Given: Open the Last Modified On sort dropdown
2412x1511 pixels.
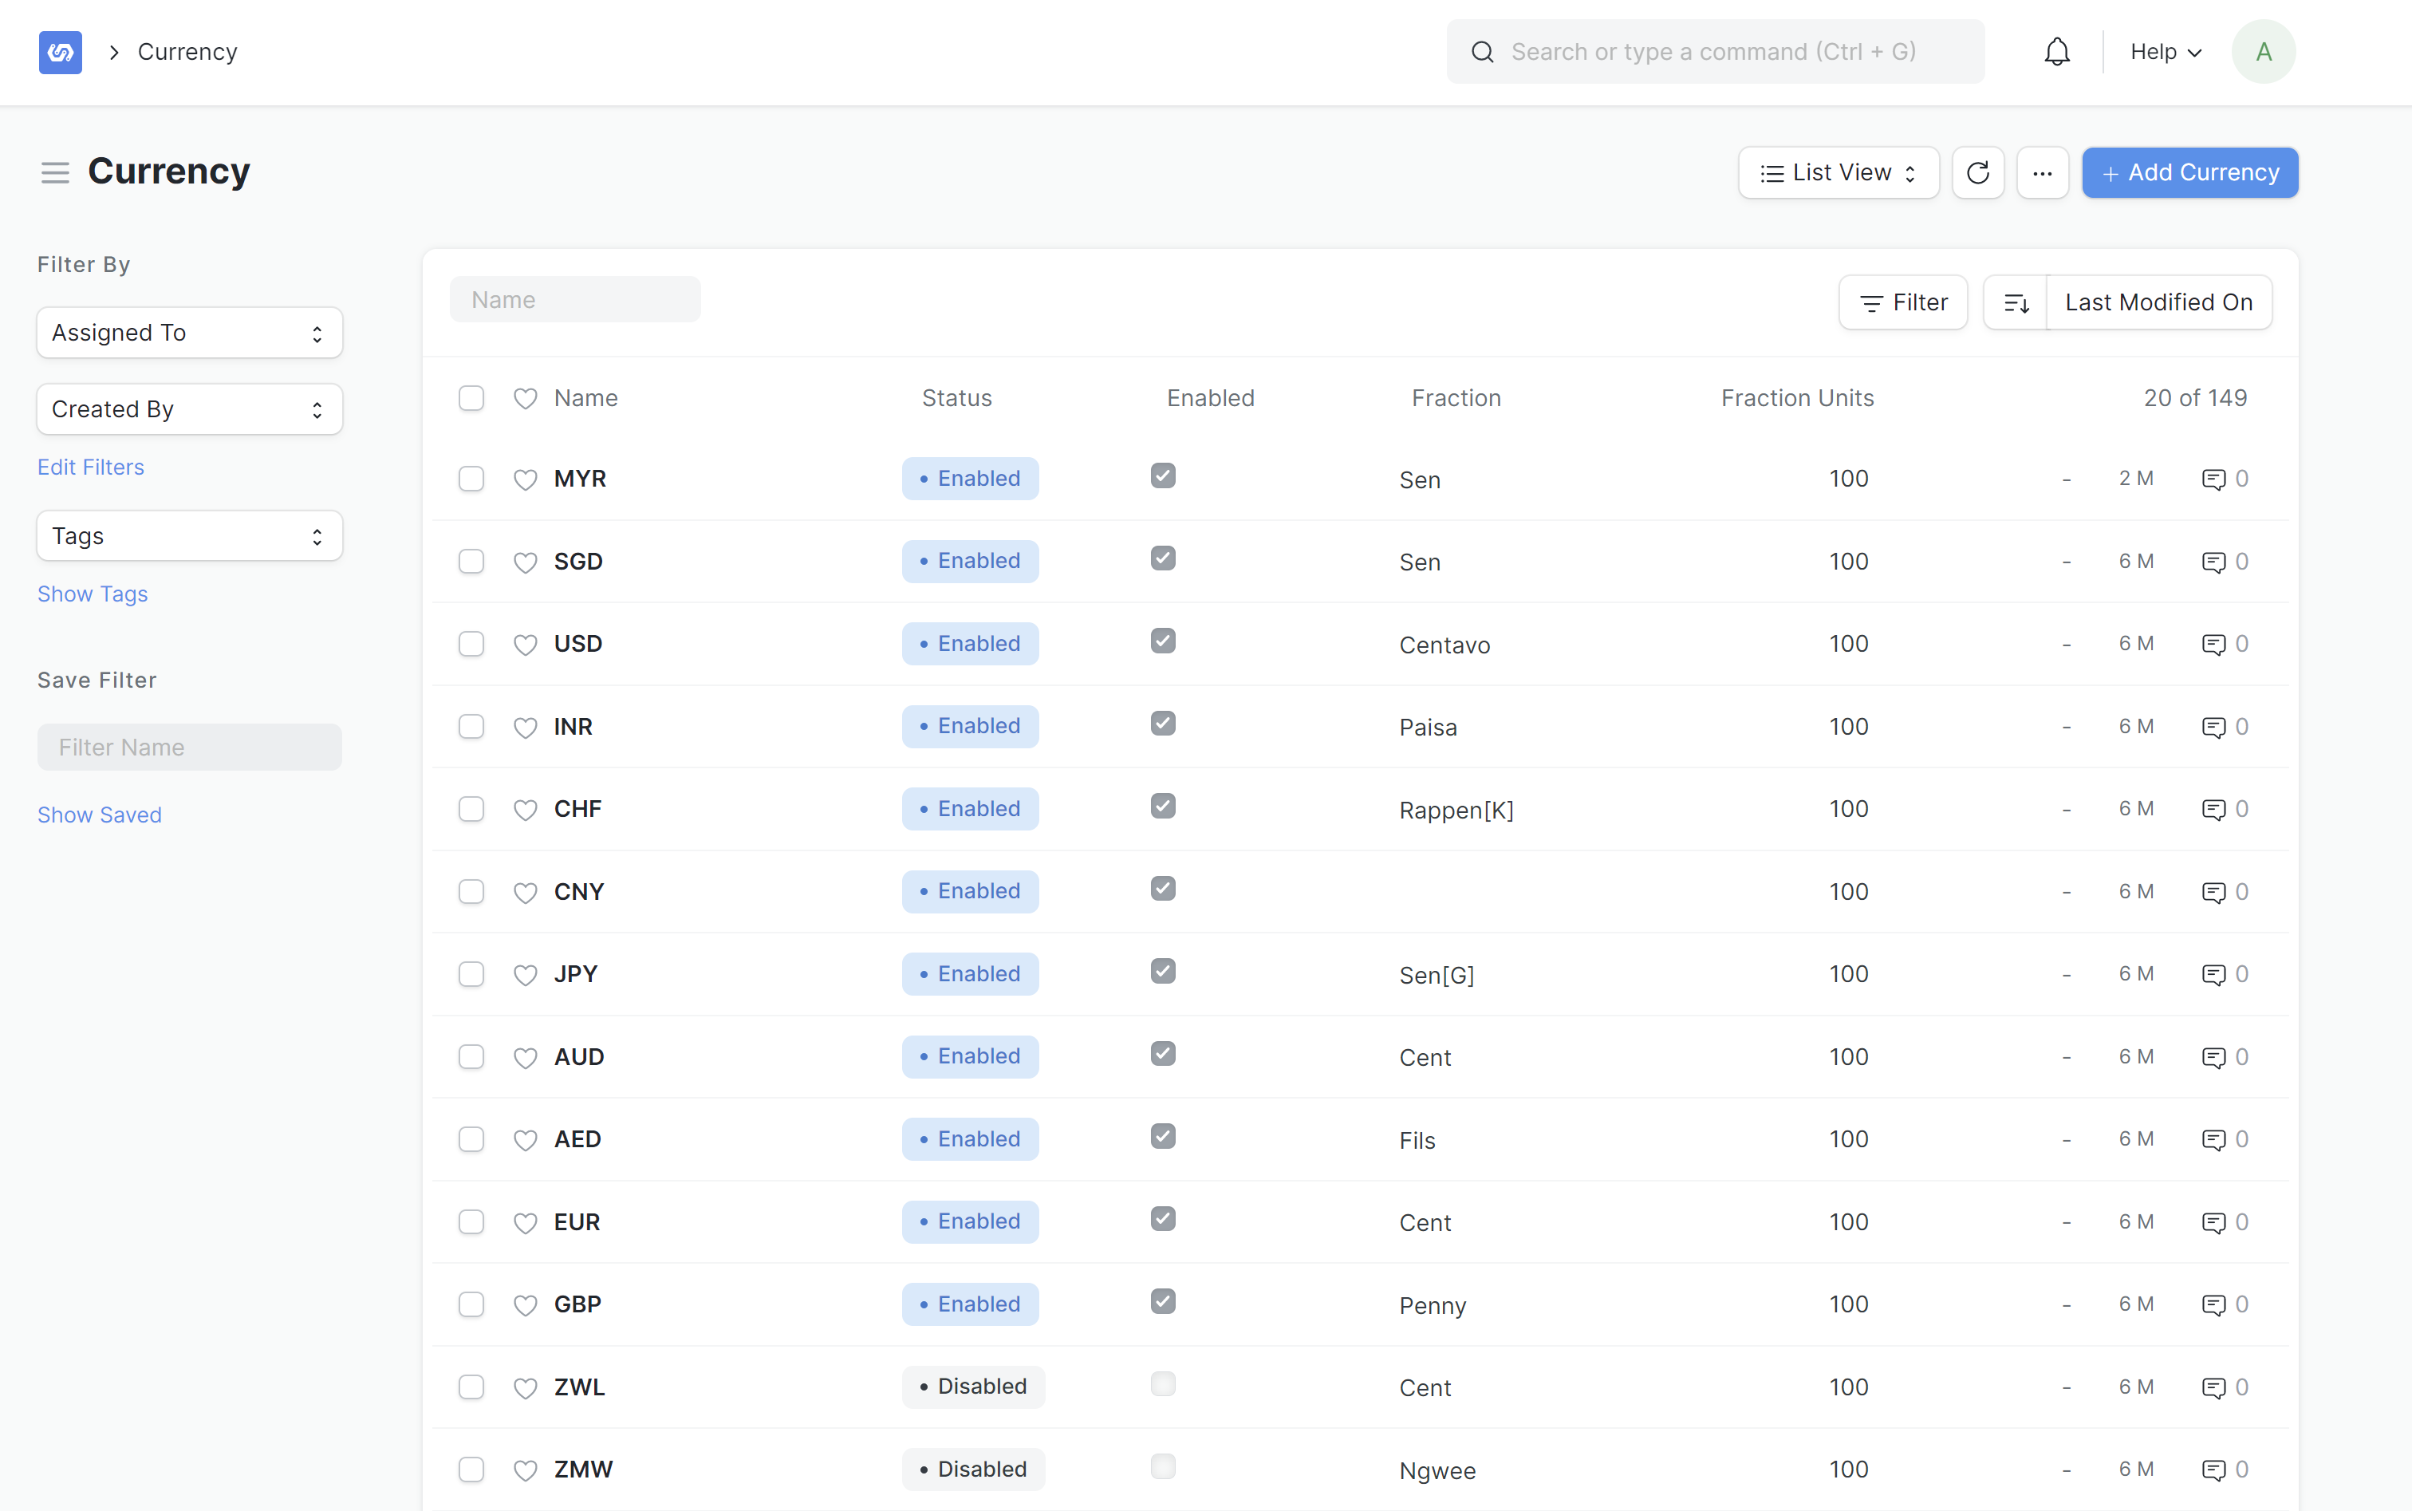Looking at the screenshot, I should pyautogui.click(x=2158, y=303).
